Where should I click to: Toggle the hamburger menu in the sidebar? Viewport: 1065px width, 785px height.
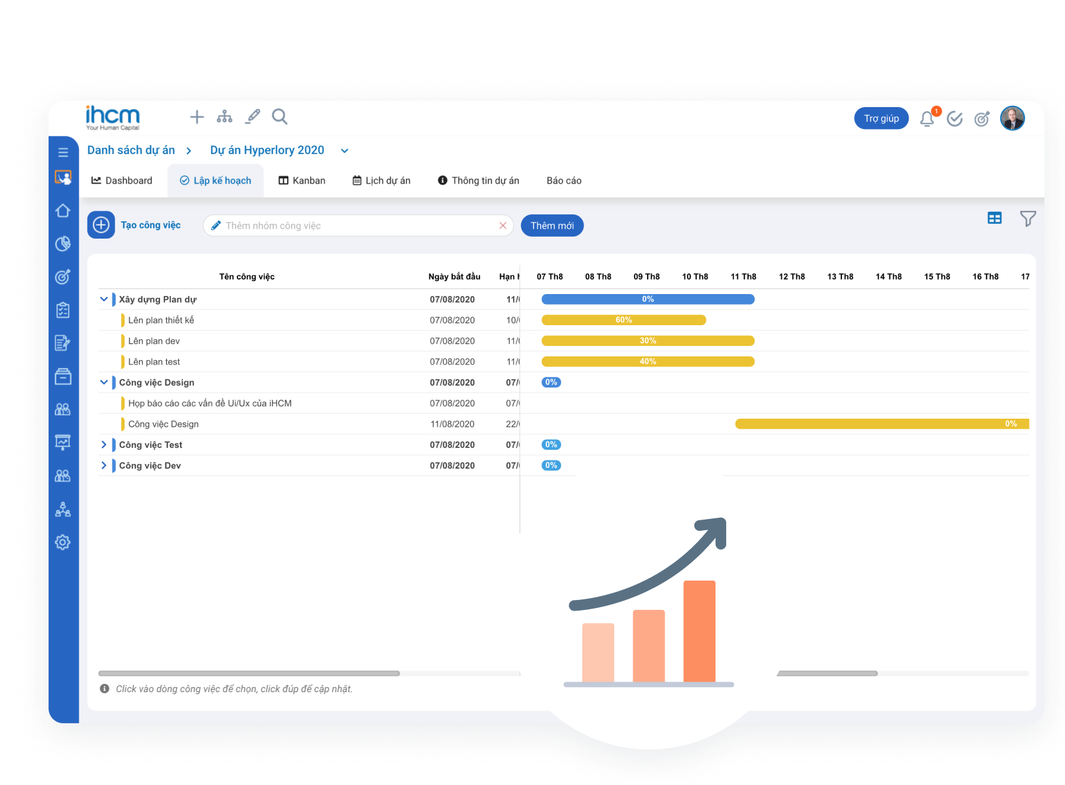coord(63,152)
